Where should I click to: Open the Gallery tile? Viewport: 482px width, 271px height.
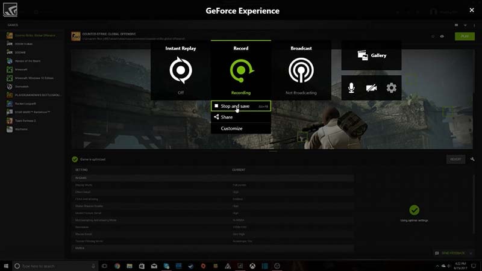[371, 55]
